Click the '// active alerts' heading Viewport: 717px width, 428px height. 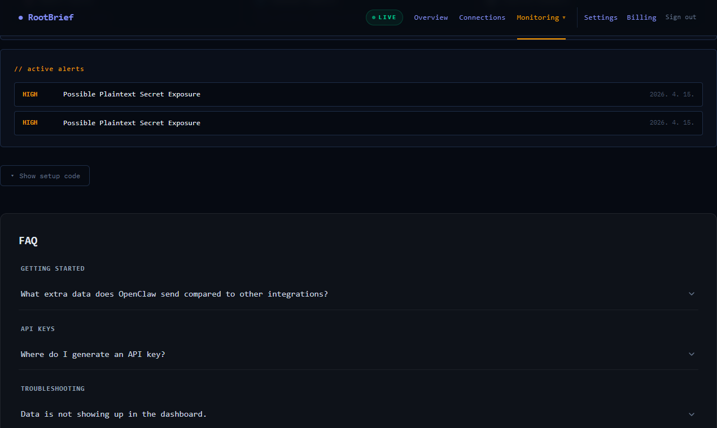pyautogui.click(x=49, y=69)
